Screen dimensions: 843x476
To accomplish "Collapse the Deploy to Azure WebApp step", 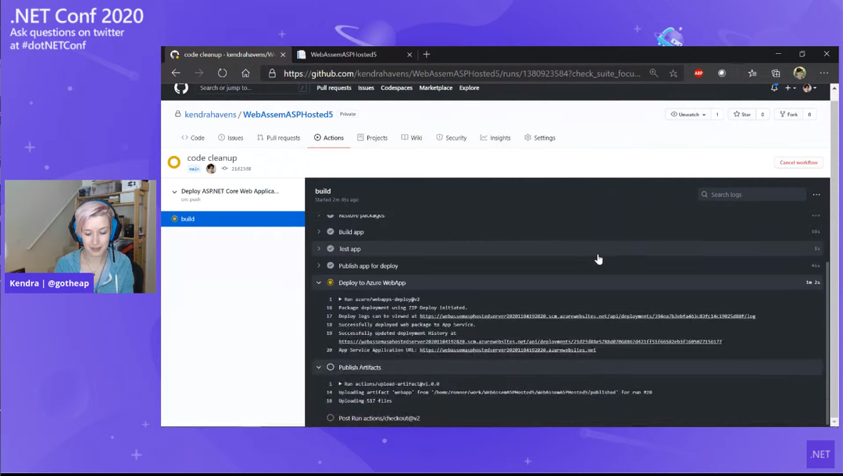I will (x=319, y=283).
